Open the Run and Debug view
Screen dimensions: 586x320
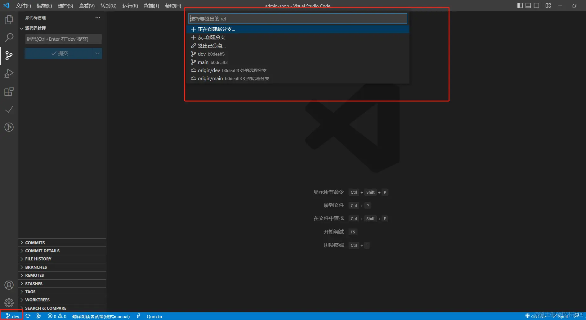(x=9, y=74)
